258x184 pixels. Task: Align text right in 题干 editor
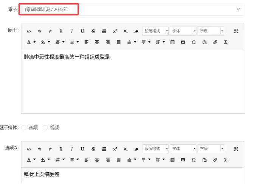pyautogui.click(x=108, y=42)
